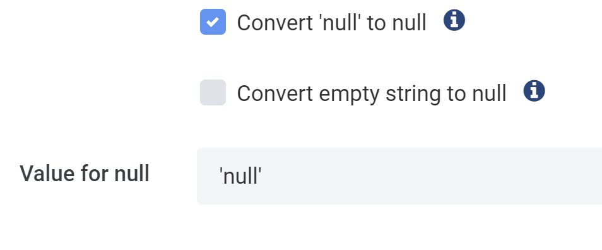This screenshot has width=602, height=250.
Task: Open info icon beside Convert empty string to null
Action: [534, 91]
